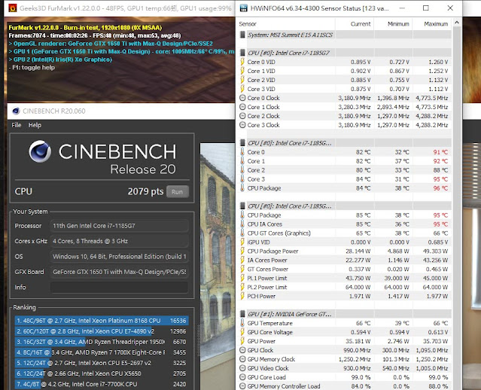
Task: Select the Ryzen 7 1700X ranking row
Action: pyautogui.click(x=102, y=352)
